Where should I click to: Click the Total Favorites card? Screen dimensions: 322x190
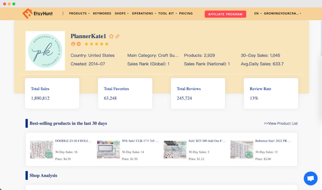click(x=125, y=93)
